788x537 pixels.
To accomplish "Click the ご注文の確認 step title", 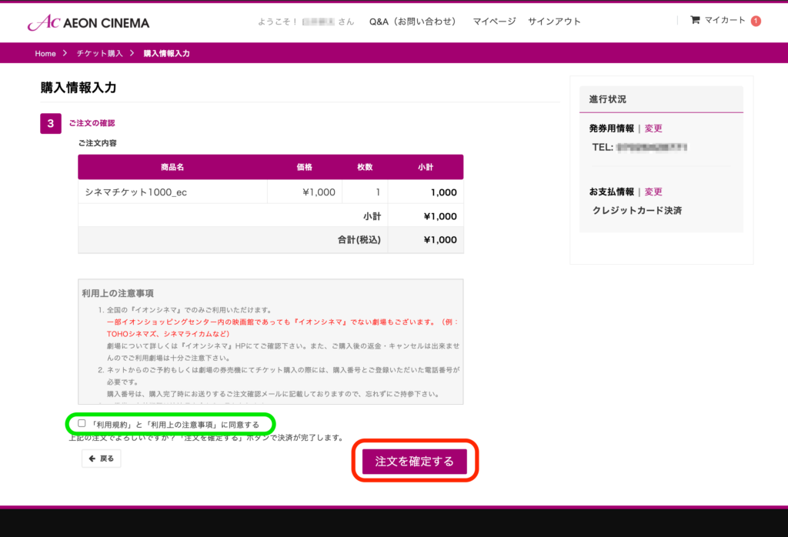I will 92,123.
